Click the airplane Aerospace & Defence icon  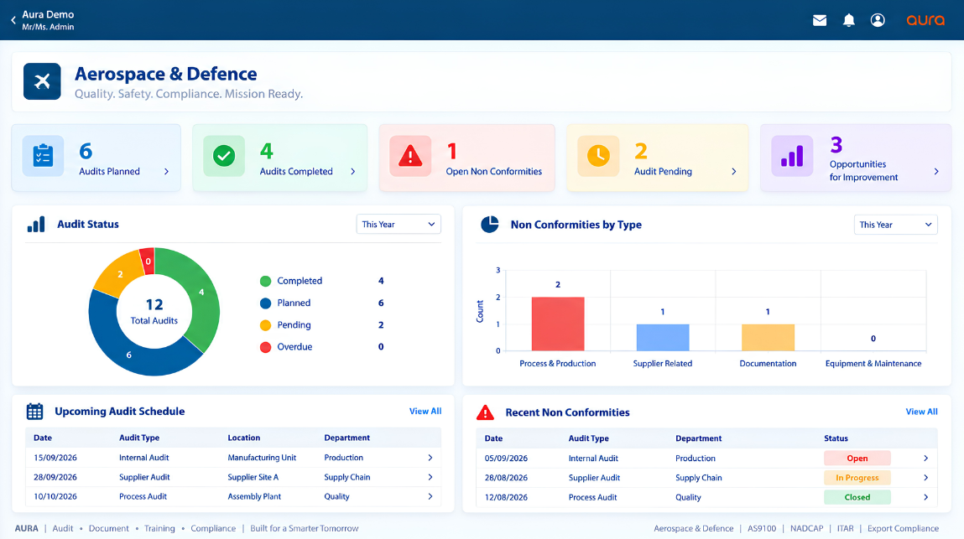tap(42, 81)
